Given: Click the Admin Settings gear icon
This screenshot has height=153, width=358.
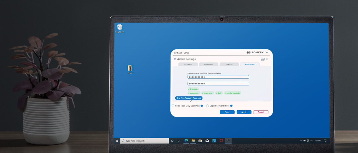Looking at the screenshot, I should 175,59.
